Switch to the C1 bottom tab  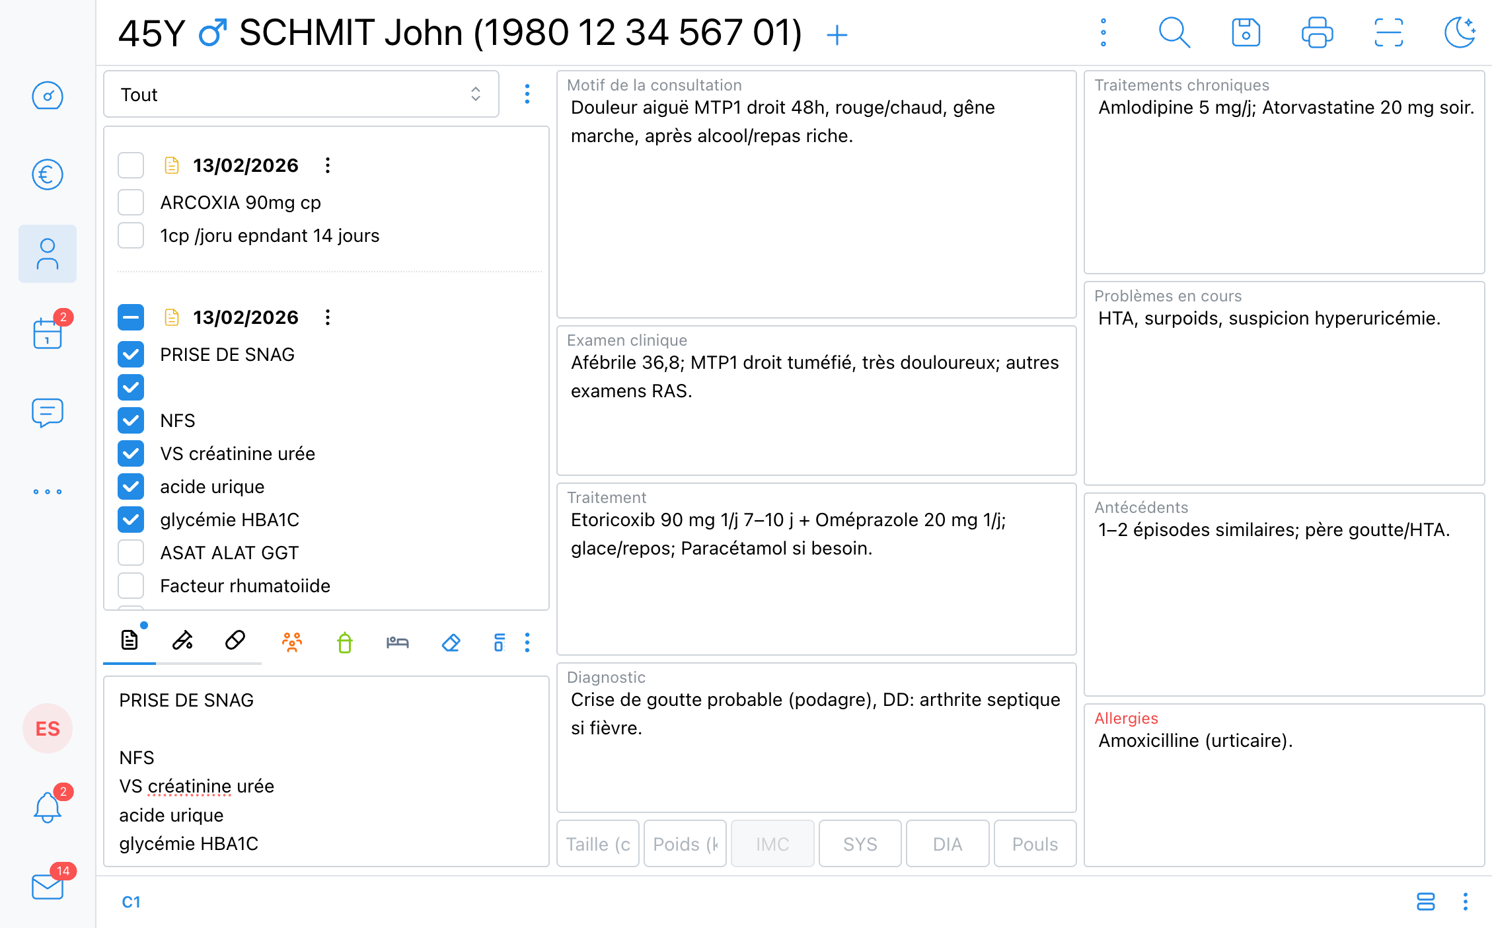131,902
